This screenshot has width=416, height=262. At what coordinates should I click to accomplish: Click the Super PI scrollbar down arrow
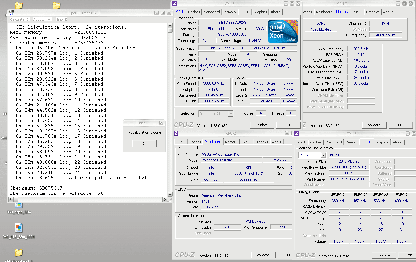point(170,194)
